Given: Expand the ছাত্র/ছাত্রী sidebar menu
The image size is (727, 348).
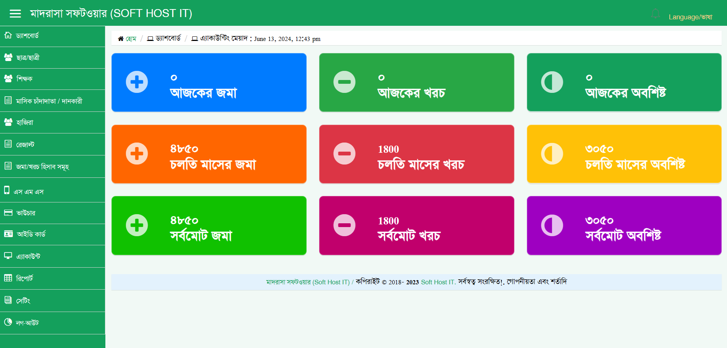Looking at the screenshot, I should click(28, 58).
